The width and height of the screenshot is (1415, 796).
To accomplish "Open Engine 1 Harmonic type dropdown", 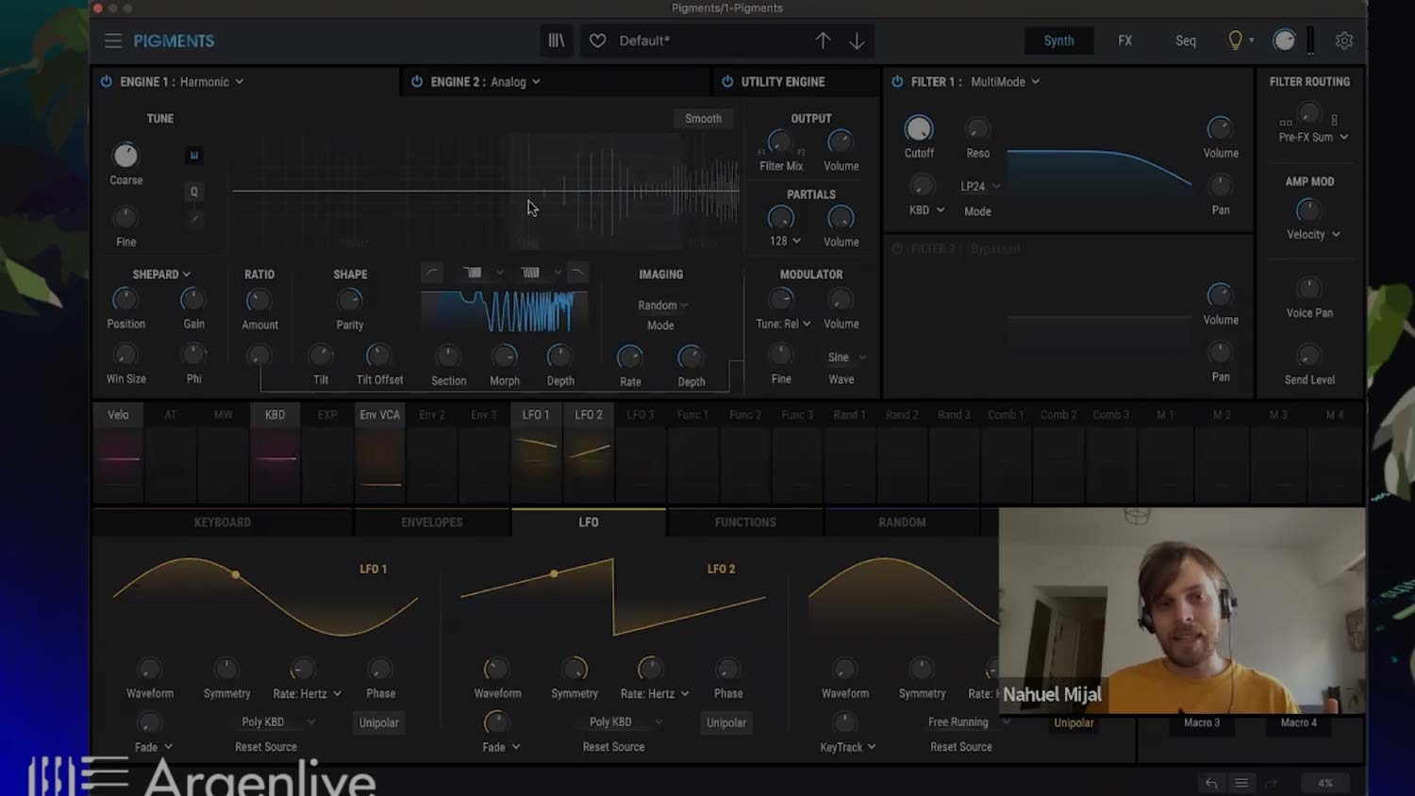I will point(211,82).
